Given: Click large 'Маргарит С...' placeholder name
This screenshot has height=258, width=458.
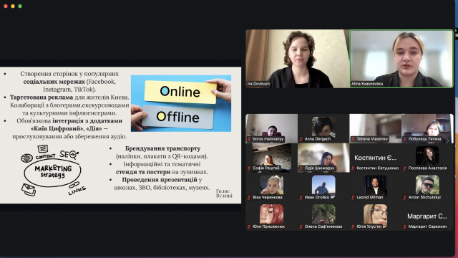Looking at the screenshot, I should 427,216.
